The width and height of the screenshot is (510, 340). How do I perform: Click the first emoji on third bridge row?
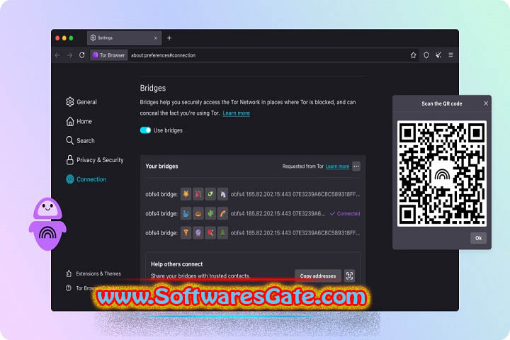click(x=186, y=233)
